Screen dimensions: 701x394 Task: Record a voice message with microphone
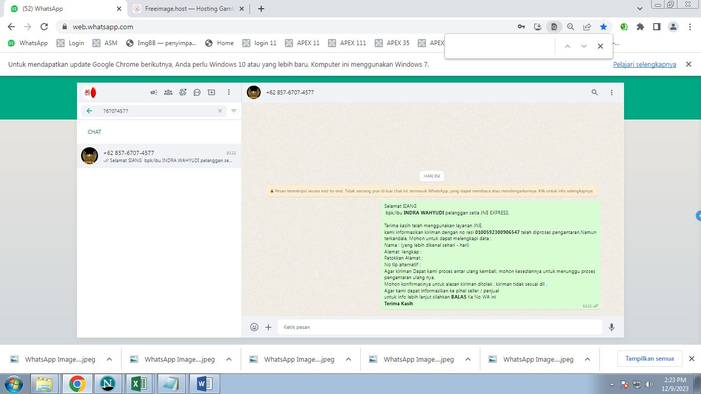pos(612,327)
